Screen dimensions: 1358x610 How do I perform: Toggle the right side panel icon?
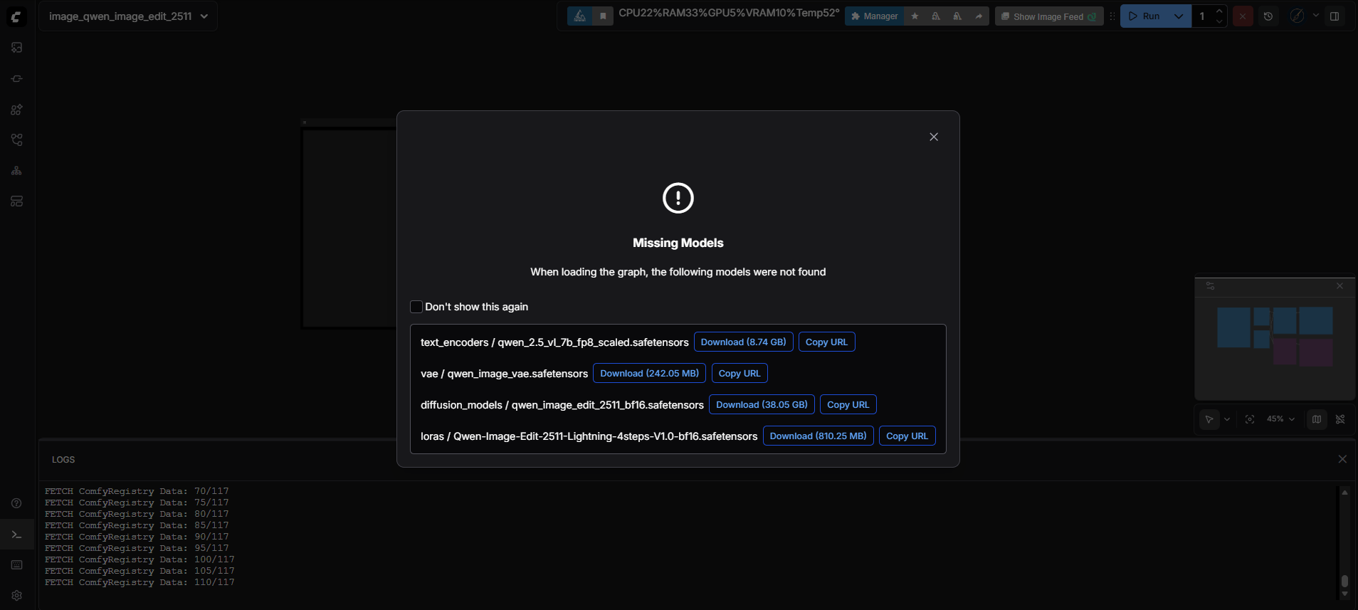(x=1335, y=16)
